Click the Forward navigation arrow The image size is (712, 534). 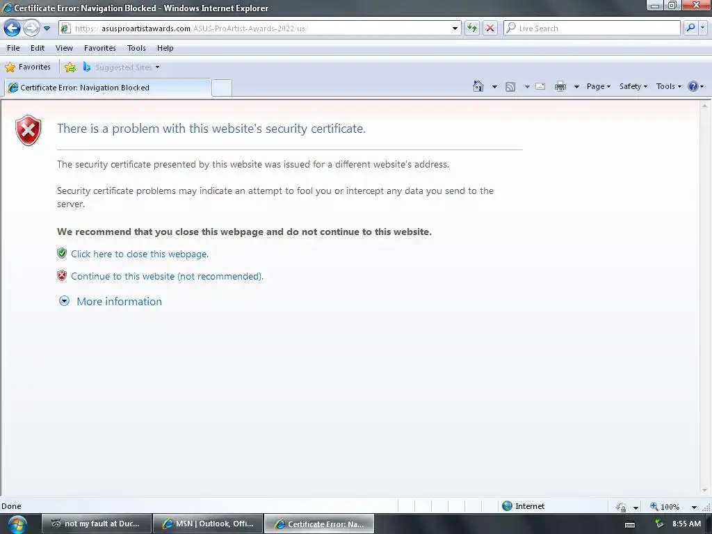pyautogui.click(x=31, y=28)
